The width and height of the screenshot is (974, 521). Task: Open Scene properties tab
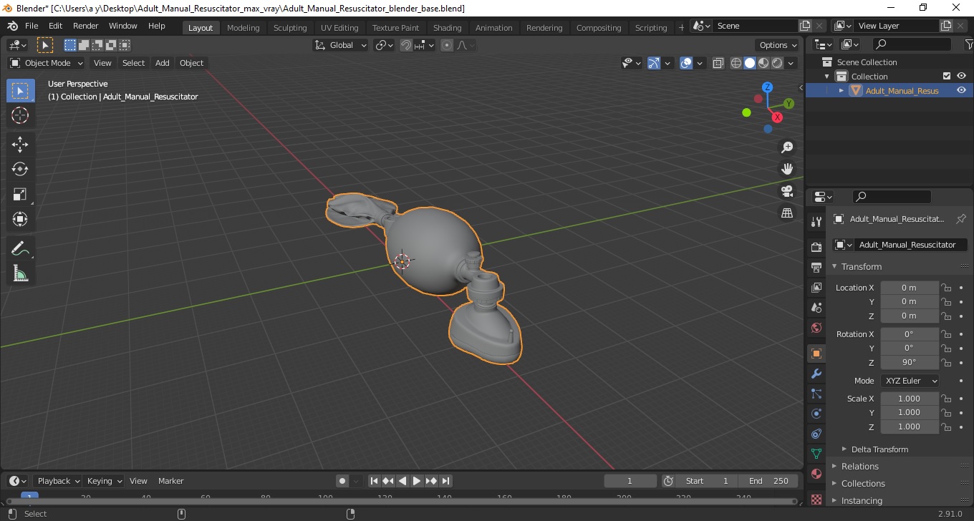816,307
